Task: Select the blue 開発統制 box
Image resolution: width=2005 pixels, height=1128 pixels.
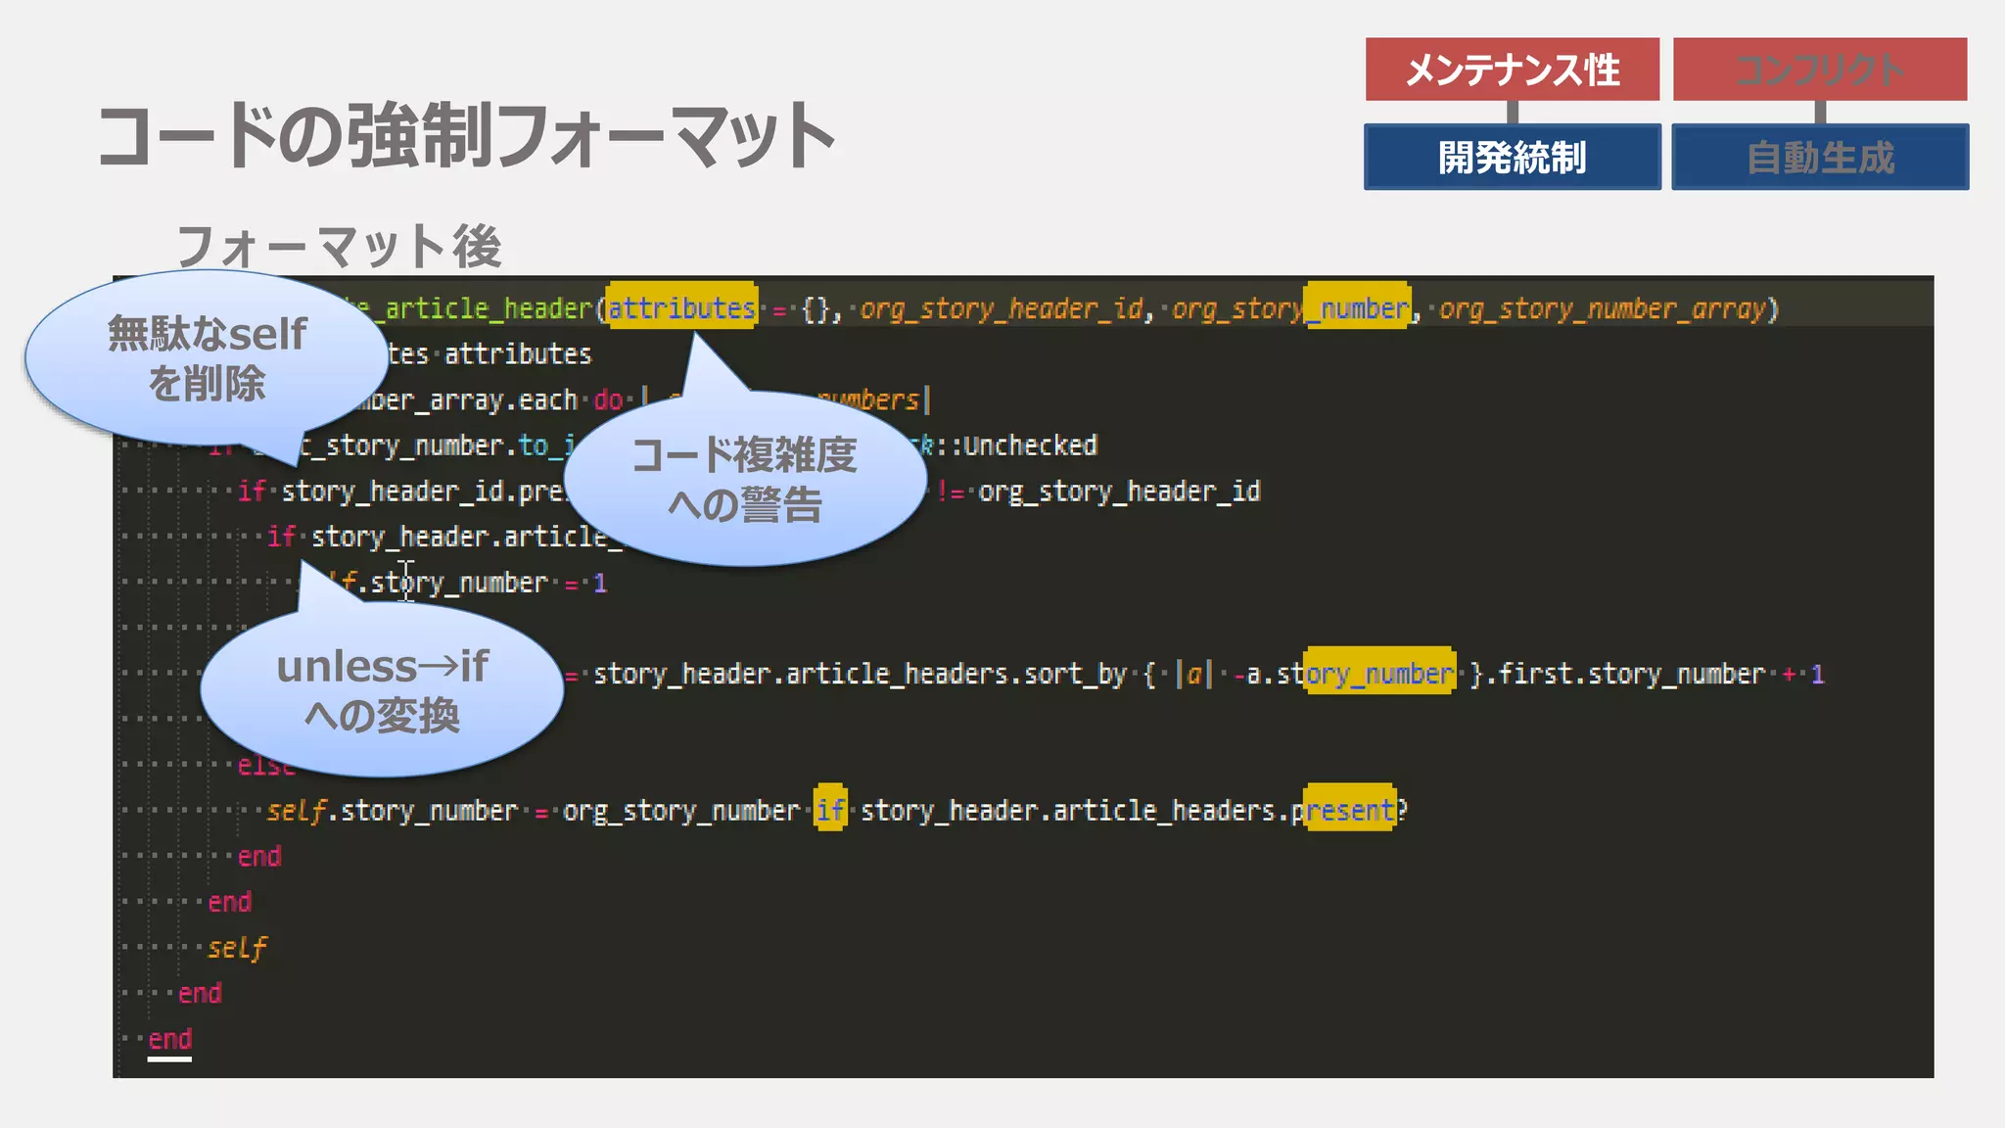Action: tap(1513, 157)
